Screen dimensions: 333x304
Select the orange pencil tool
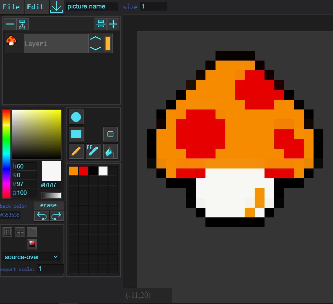[76, 151]
